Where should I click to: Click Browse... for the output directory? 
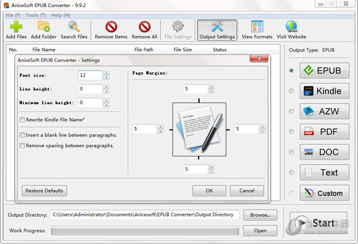pos(260,215)
